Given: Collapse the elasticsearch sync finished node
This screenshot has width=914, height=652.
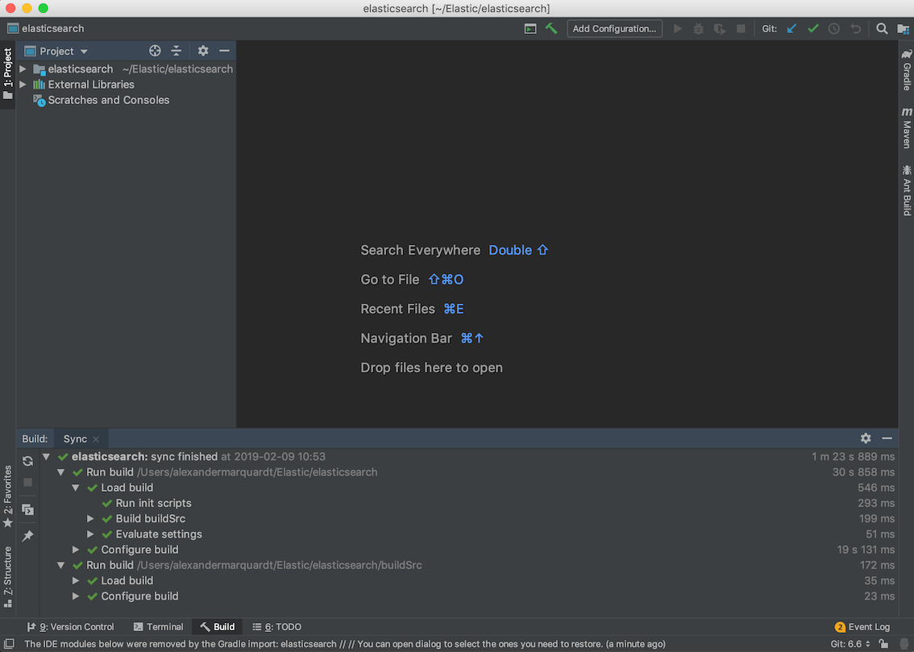Looking at the screenshot, I should [46, 457].
